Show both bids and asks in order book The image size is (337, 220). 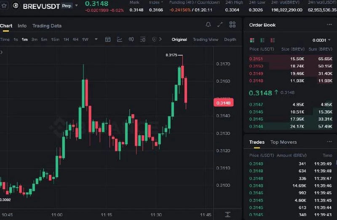(252, 40)
